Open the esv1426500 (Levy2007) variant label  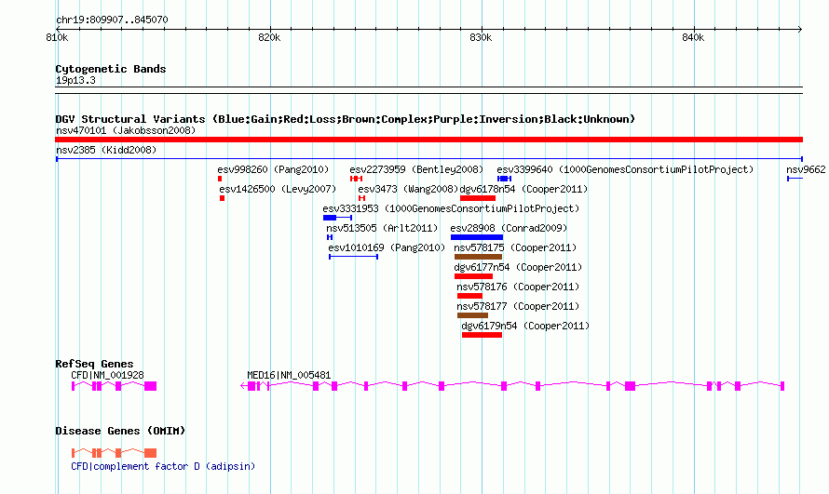[278, 189]
